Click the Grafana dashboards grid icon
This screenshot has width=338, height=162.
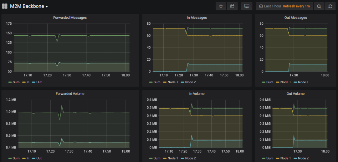click(5, 6)
